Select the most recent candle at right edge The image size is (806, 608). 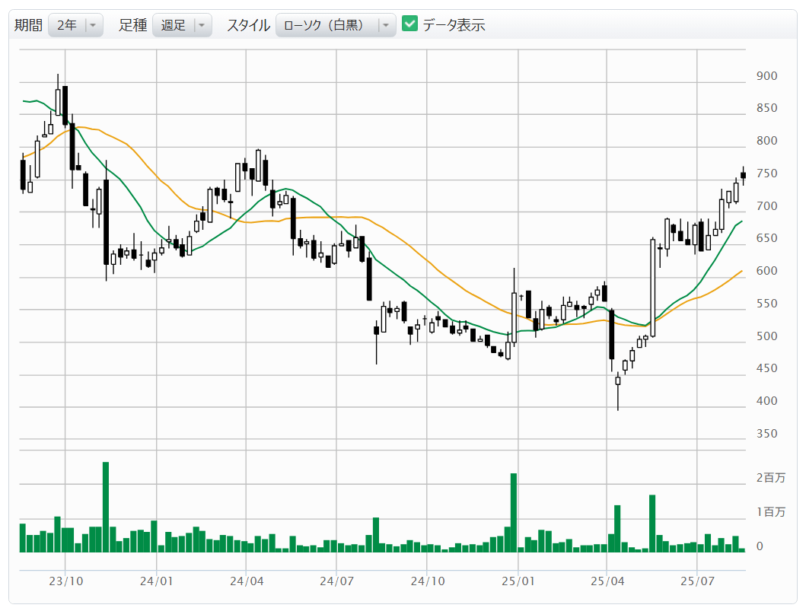(x=743, y=175)
